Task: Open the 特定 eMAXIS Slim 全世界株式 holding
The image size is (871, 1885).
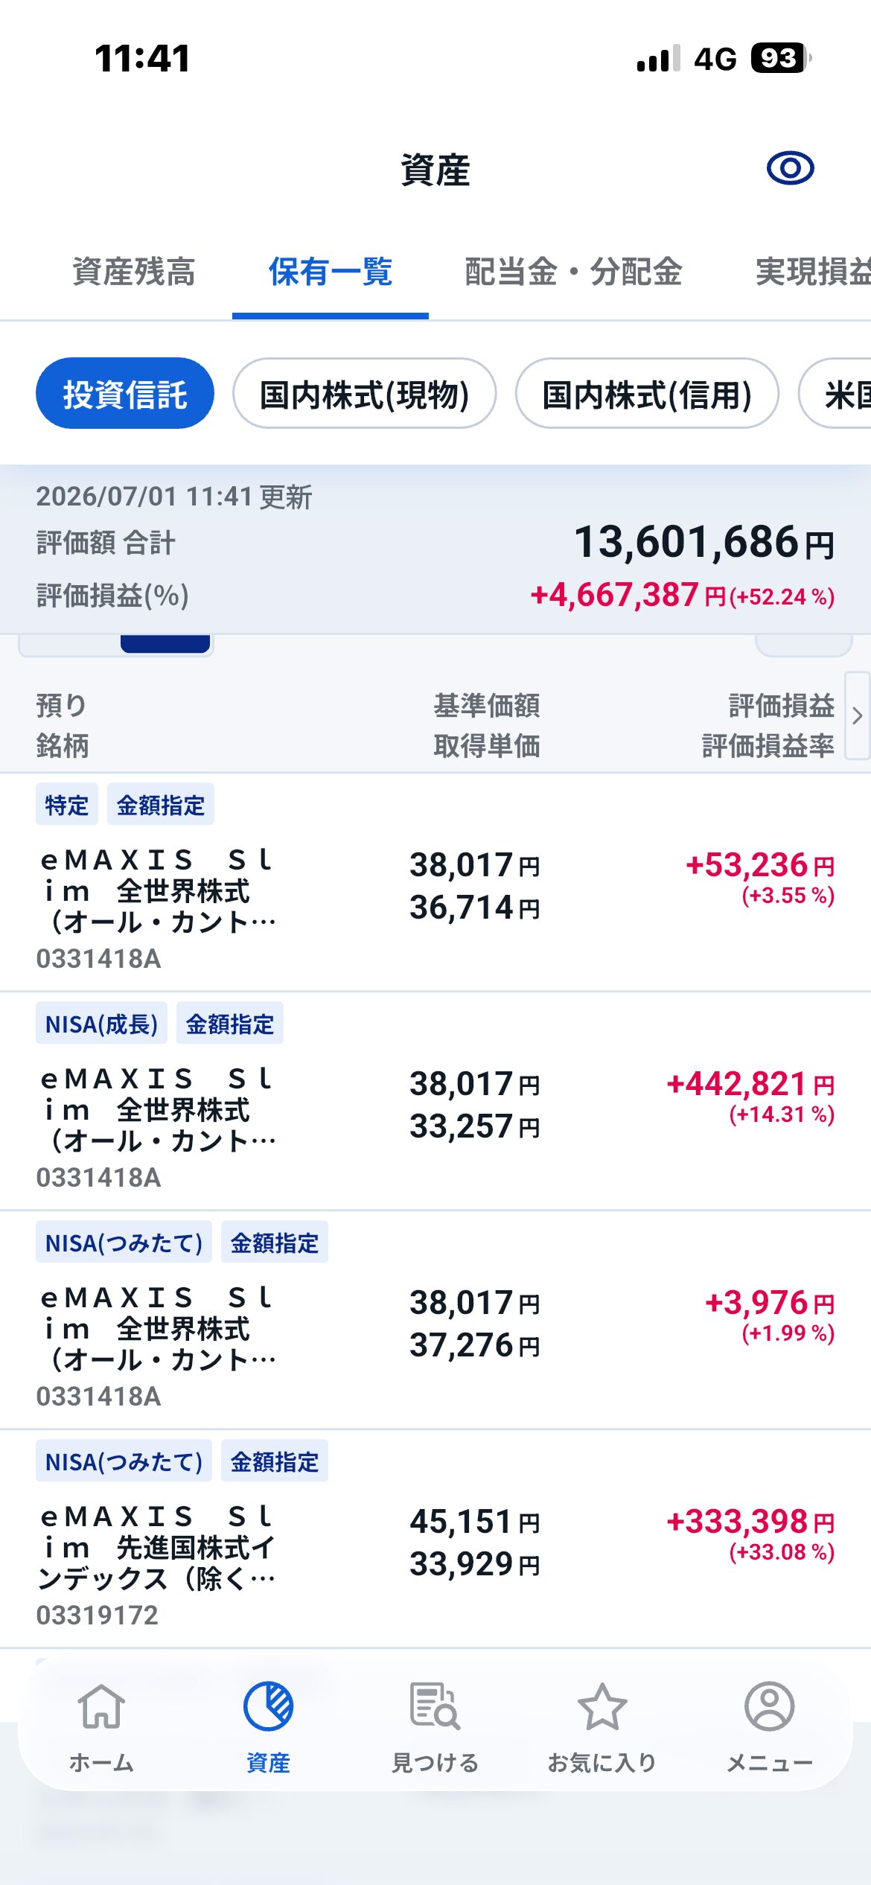Action: tap(435, 881)
